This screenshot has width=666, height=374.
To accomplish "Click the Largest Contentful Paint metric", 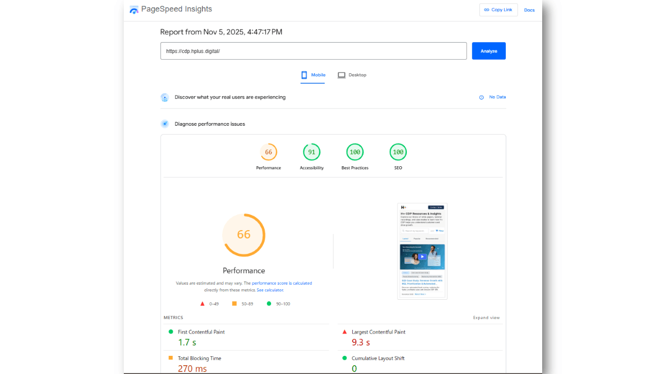I will click(378, 332).
